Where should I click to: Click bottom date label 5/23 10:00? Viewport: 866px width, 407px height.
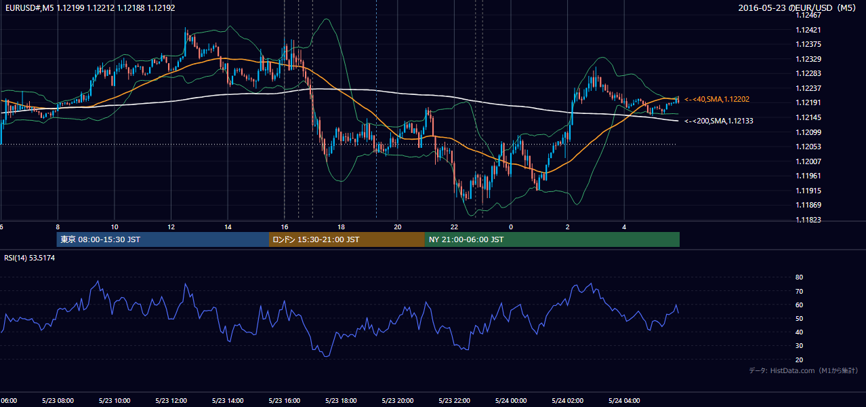115,401
